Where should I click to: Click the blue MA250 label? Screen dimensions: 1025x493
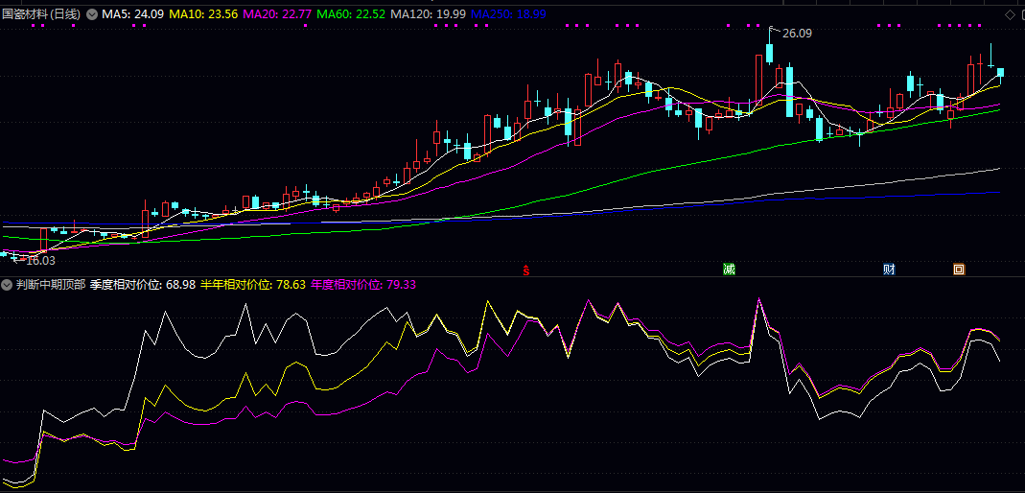[508, 13]
